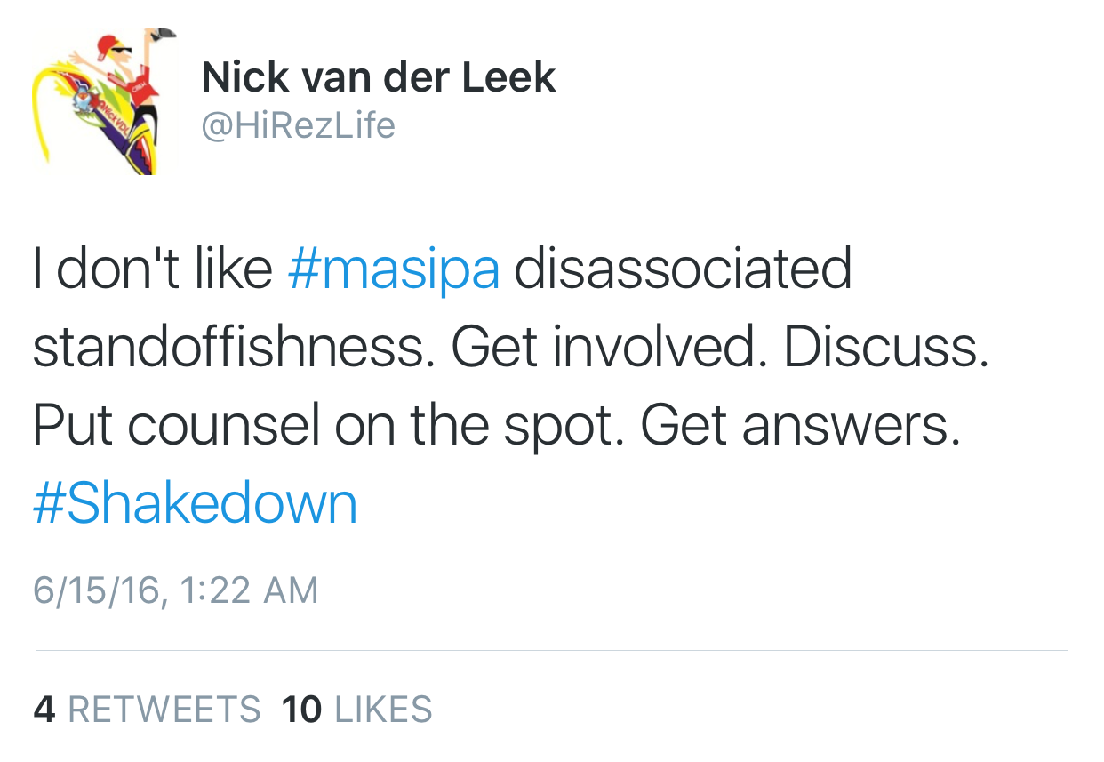
Task: Follow the #Shakedown hashtag link
Action: [195, 503]
